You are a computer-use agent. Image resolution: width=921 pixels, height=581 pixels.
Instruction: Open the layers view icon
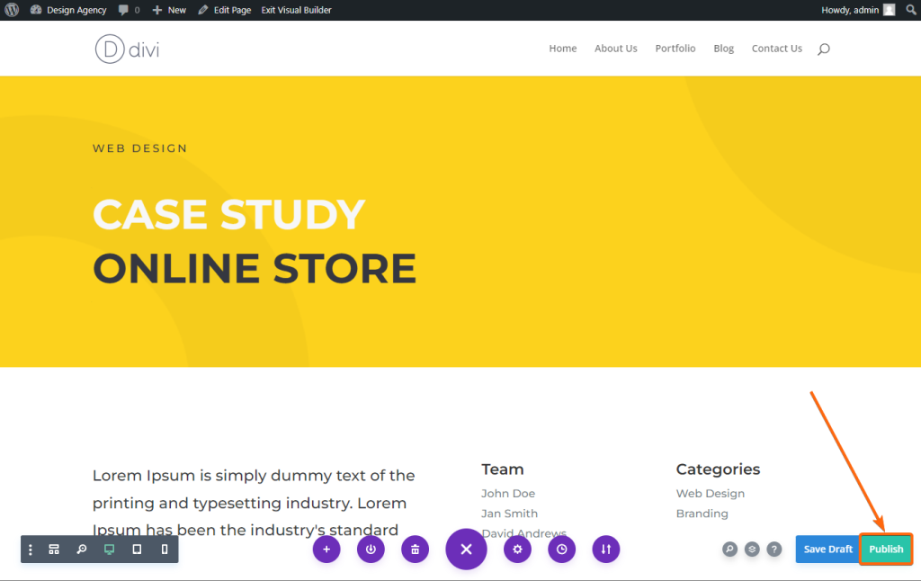752,550
